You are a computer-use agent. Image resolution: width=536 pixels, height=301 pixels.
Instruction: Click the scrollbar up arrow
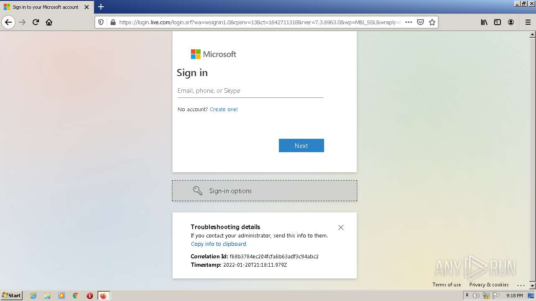533,34
